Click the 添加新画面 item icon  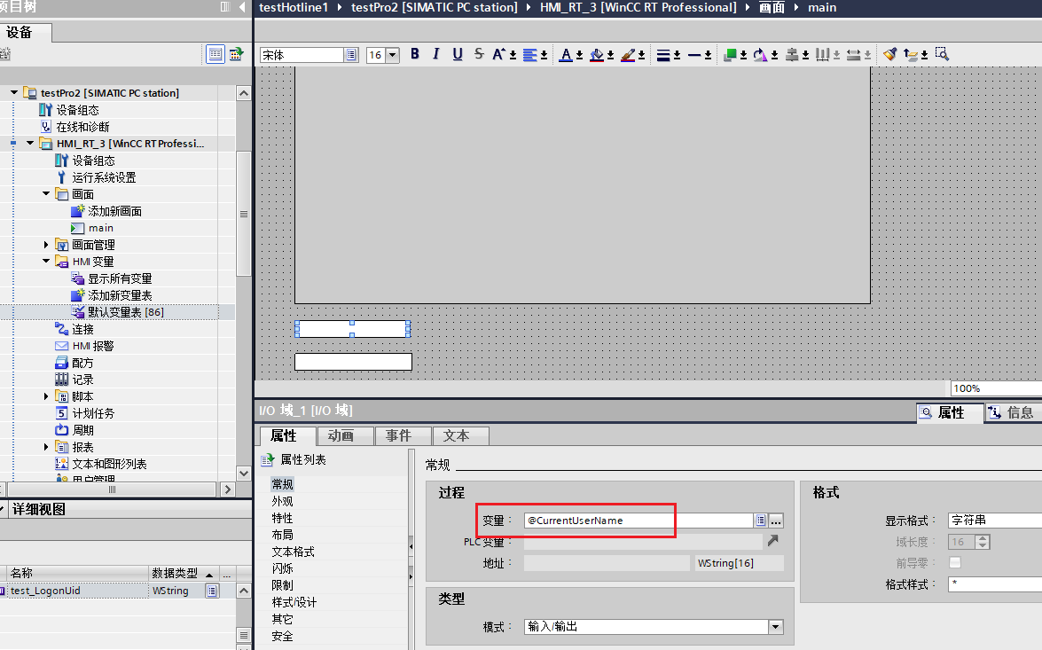coord(78,211)
